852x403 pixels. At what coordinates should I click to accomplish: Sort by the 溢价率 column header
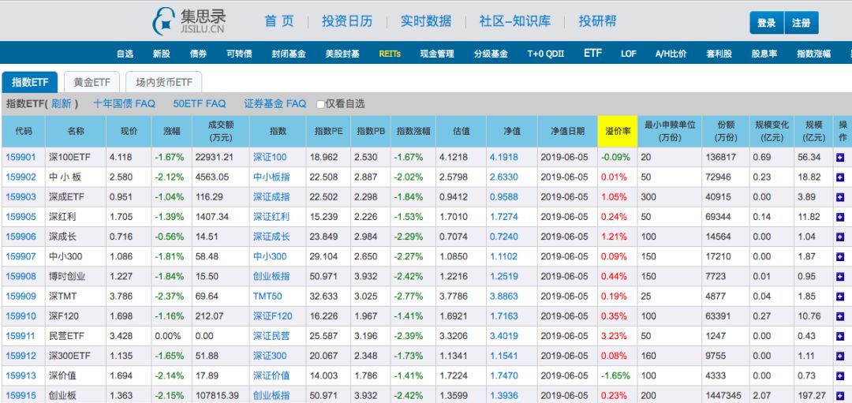(617, 131)
